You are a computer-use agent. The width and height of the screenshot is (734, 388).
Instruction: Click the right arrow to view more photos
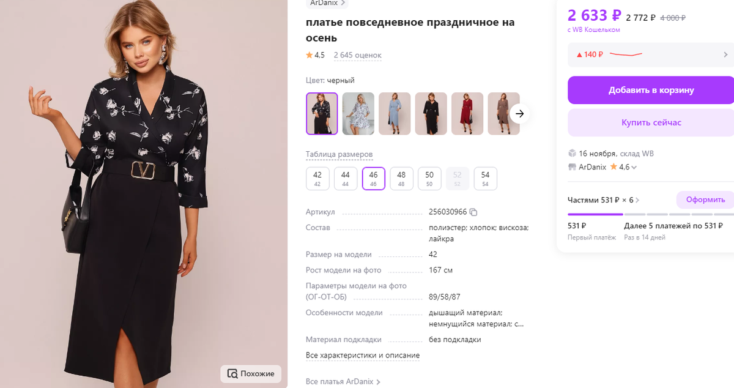(x=519, y=114)
